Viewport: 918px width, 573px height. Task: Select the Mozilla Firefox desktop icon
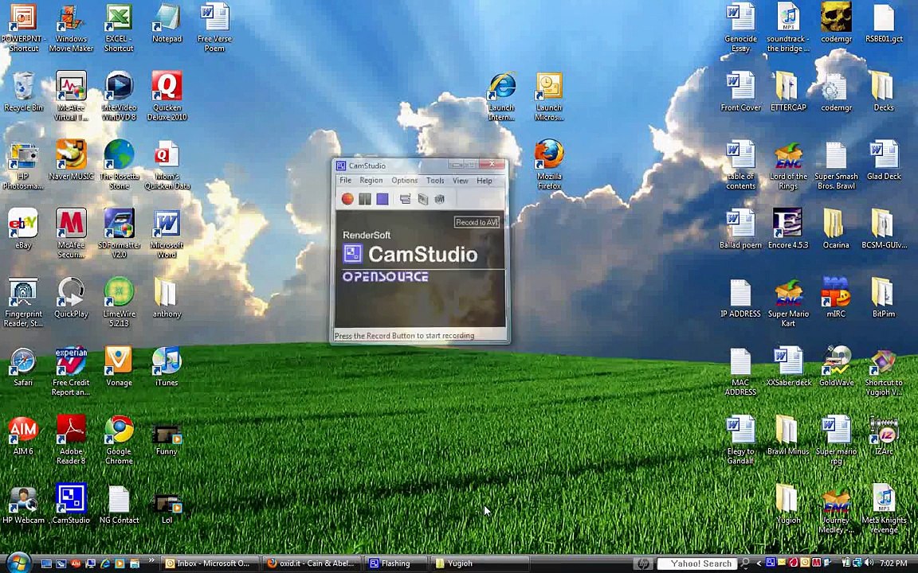549,166
